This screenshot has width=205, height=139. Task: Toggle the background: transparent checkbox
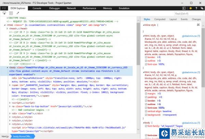coord(146,115)
